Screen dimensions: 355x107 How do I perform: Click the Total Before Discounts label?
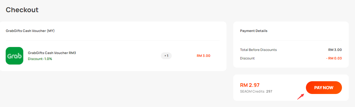coord(258,50)
